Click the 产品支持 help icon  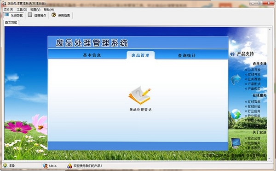[232, 54]
